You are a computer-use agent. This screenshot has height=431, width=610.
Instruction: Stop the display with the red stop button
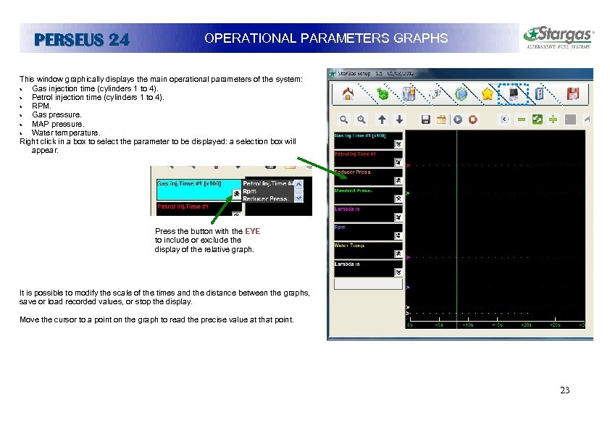472,120
